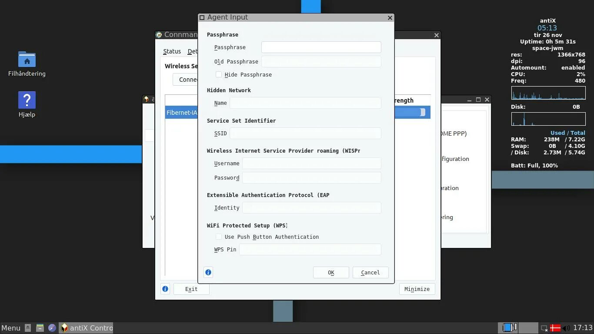The width and height of the screenshot is (594, 334).
Task: Select the second workspace in the pager
Action: (x=528, y=327)
